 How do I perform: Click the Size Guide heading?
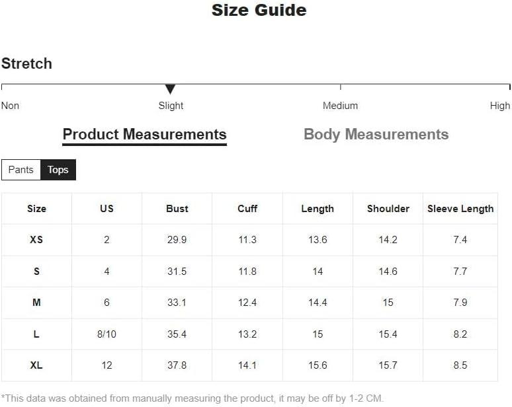pos(259,10)
